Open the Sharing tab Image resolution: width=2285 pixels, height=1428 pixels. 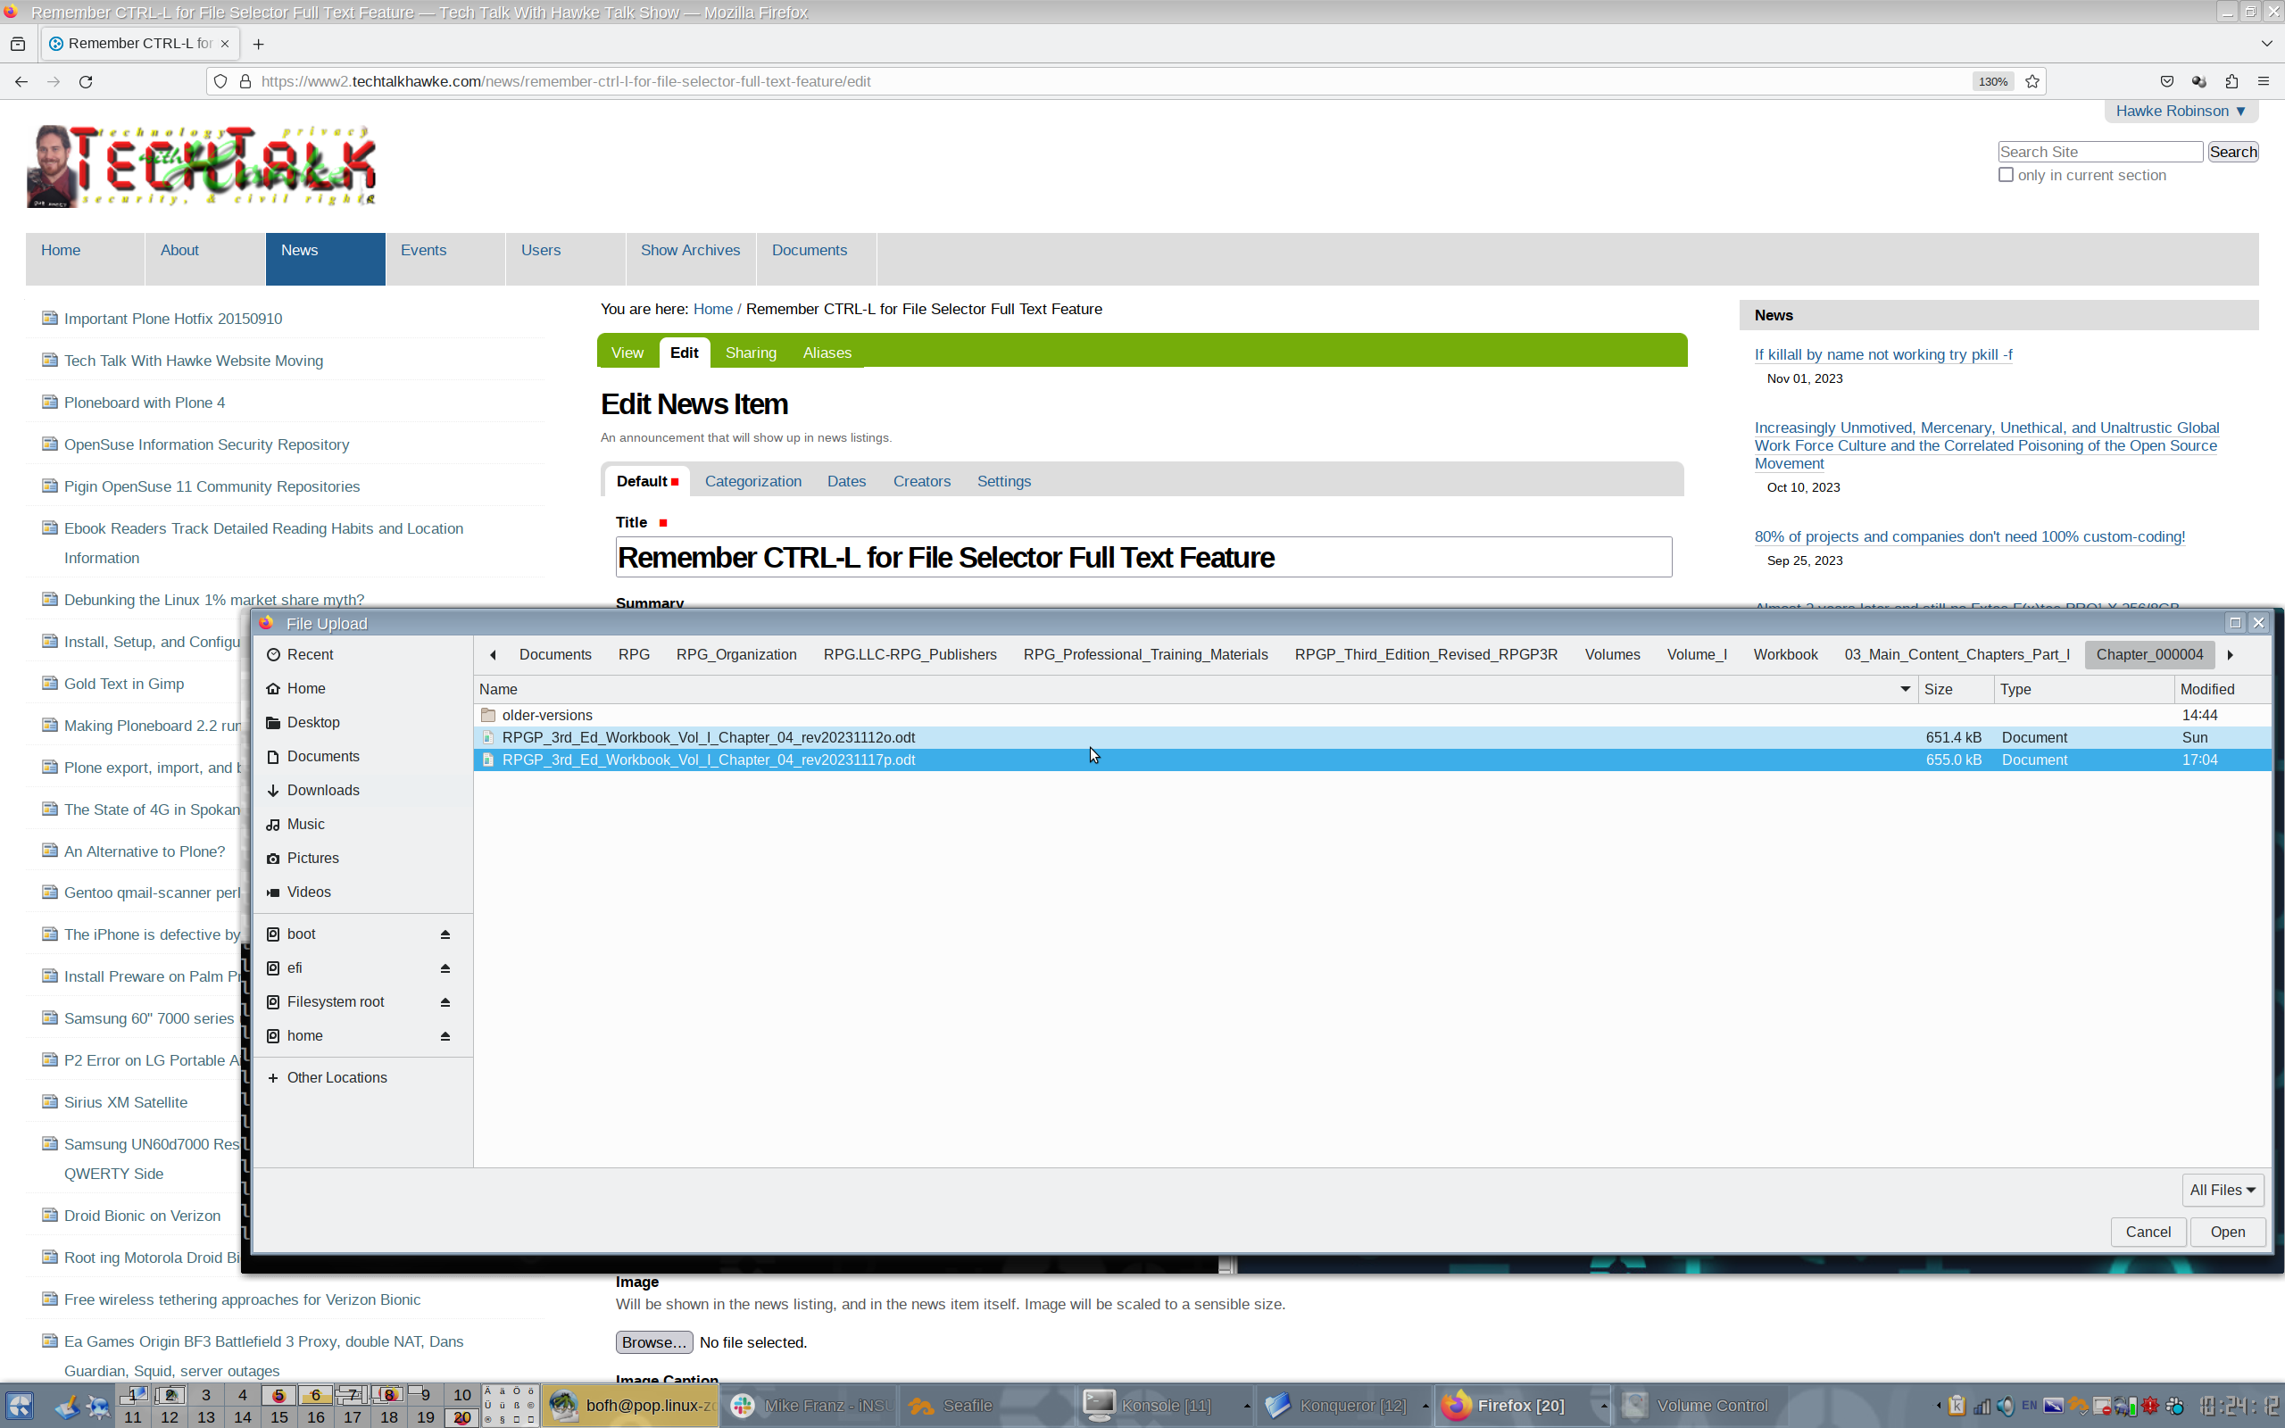click(751, 353)
